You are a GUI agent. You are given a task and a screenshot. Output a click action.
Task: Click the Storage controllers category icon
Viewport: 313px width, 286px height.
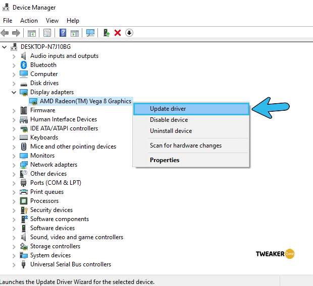click(24, 246)
